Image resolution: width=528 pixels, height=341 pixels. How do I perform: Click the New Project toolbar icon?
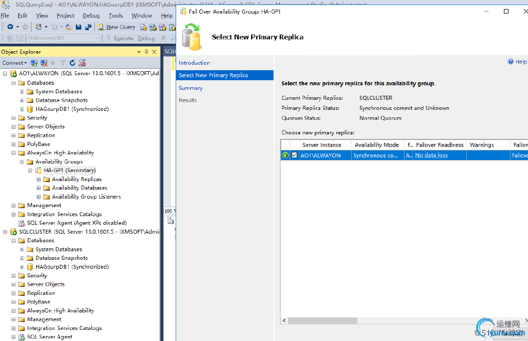[x=39, y=27]
